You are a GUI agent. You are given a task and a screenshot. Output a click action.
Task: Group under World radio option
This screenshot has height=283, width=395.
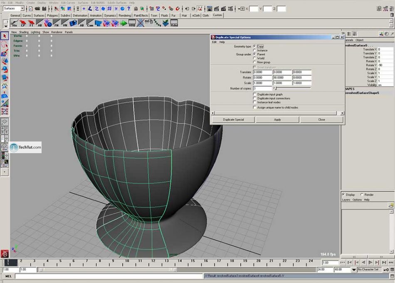click(254, 58)
